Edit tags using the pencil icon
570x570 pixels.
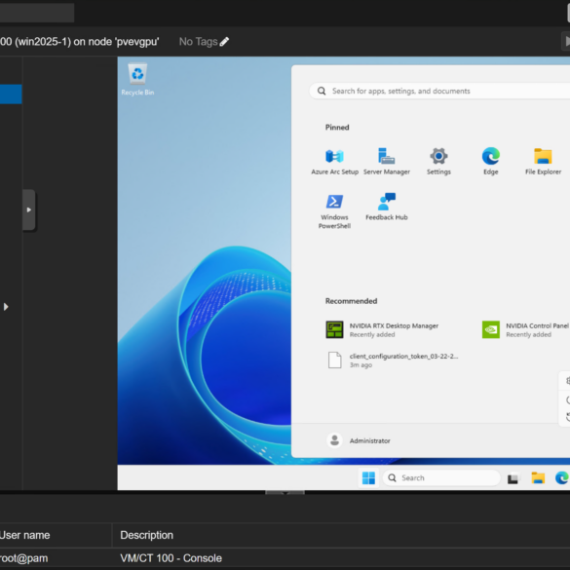[224, 42]
